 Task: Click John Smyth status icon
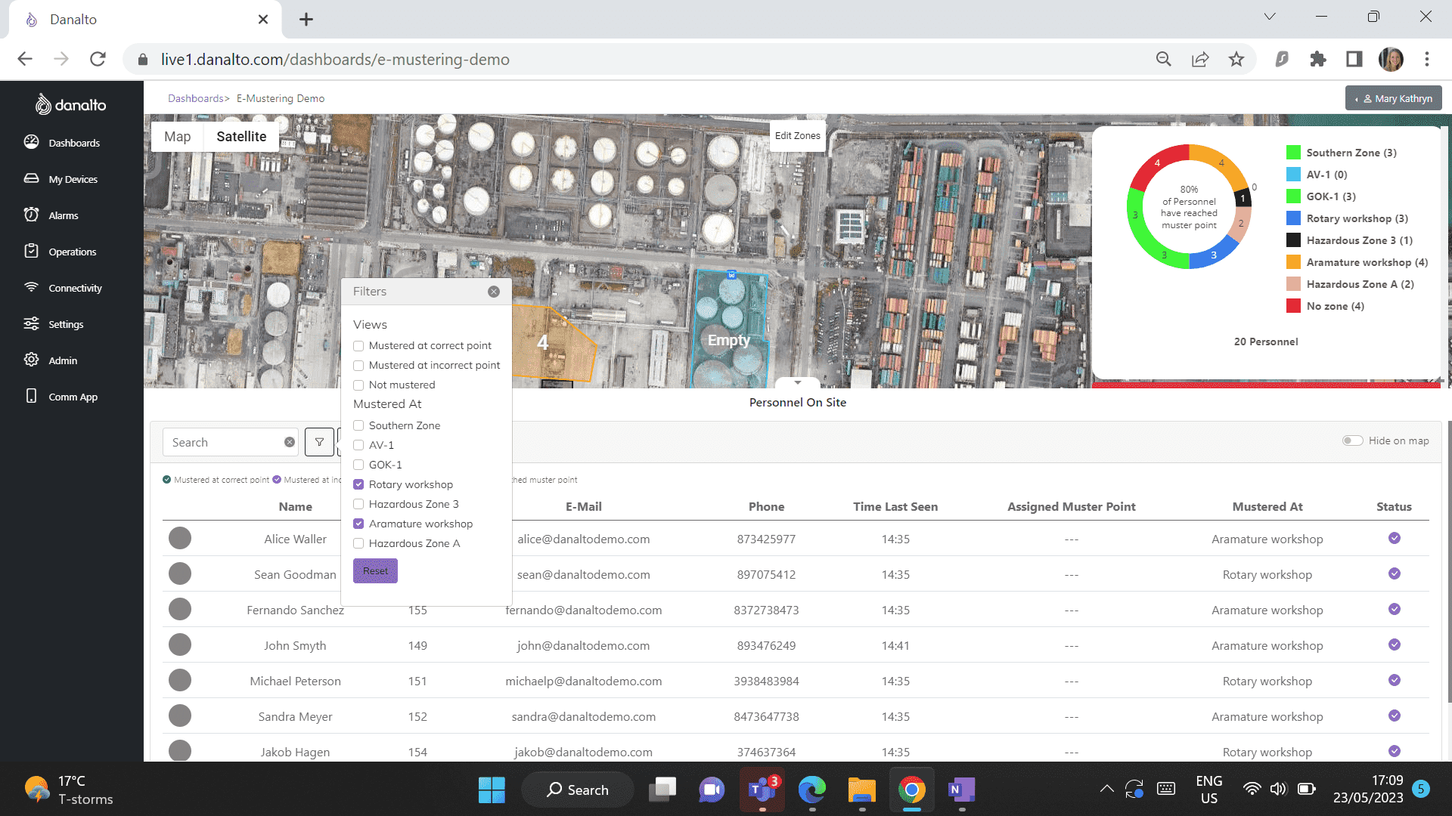click(x=1394, y=644)
